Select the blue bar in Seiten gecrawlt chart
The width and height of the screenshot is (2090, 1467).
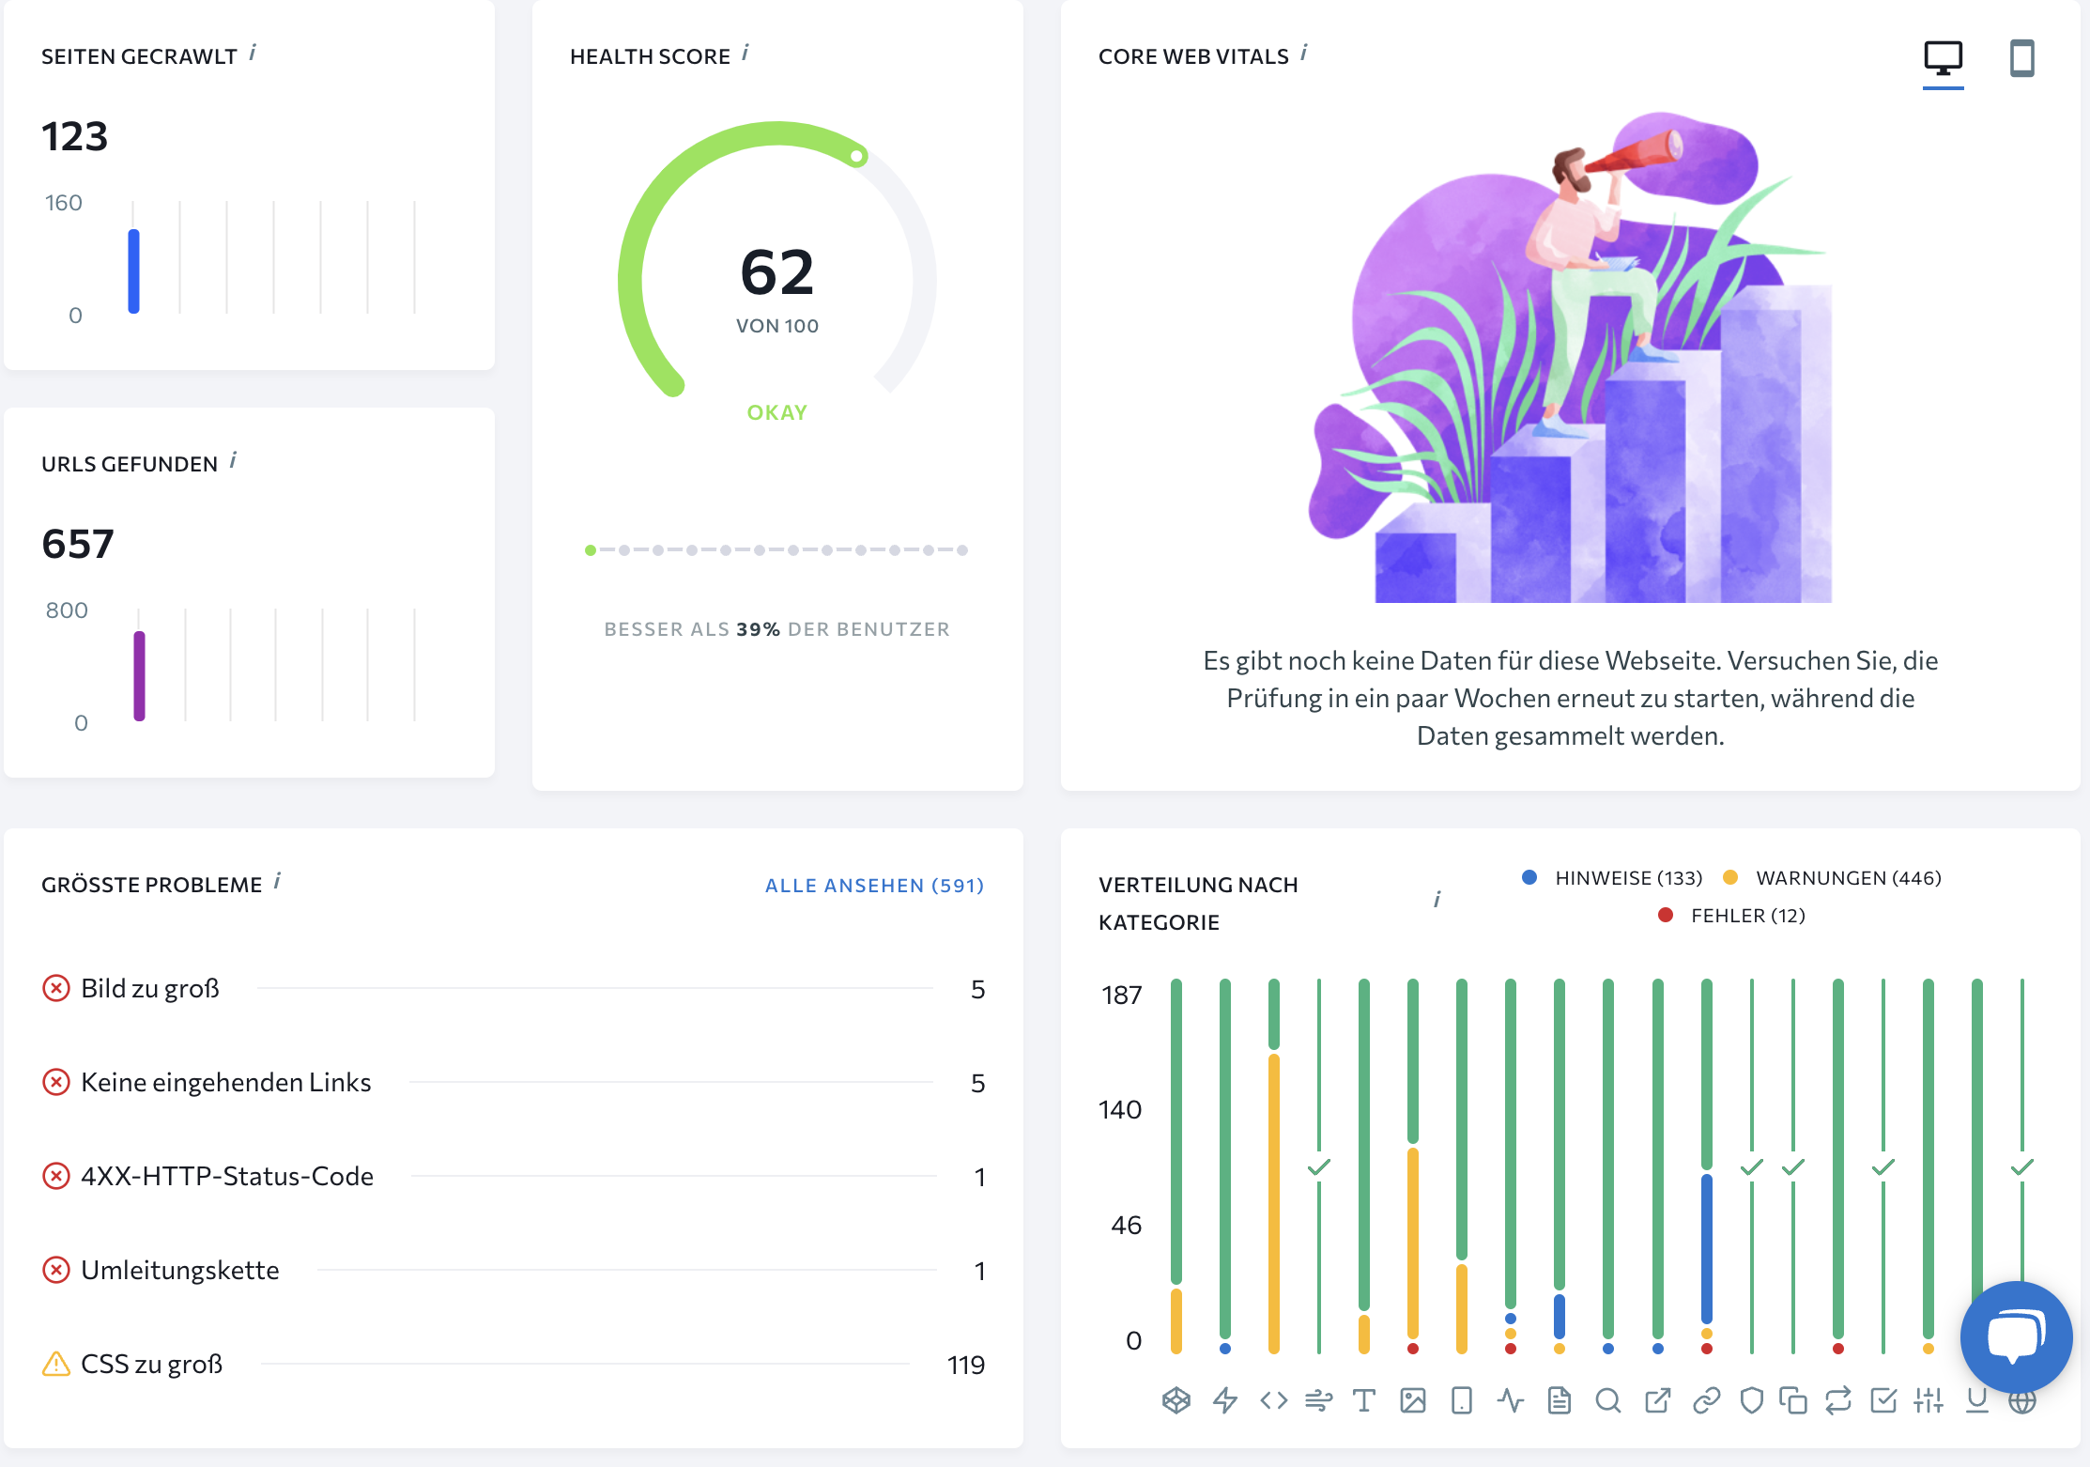[133, 270]
